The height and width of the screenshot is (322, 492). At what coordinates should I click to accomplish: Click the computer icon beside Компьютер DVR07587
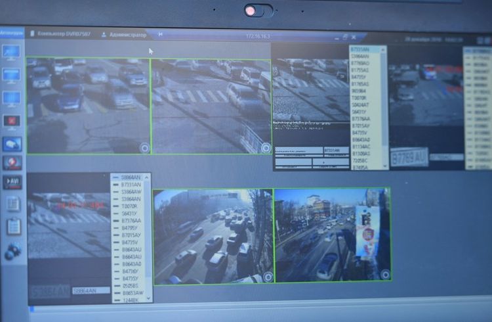click(32, 34)
